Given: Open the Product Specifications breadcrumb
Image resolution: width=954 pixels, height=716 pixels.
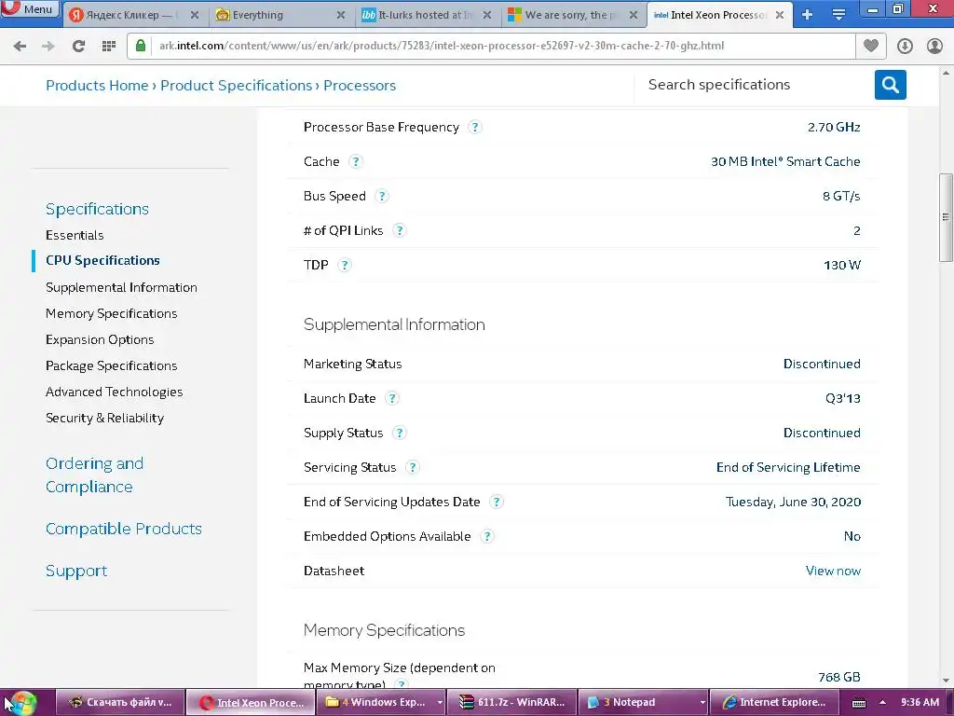Looking at the screenshot, I should click(x=236, y=85).
